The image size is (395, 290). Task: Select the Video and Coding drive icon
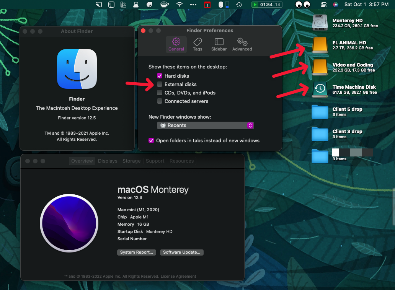click(x=320, y=67)
